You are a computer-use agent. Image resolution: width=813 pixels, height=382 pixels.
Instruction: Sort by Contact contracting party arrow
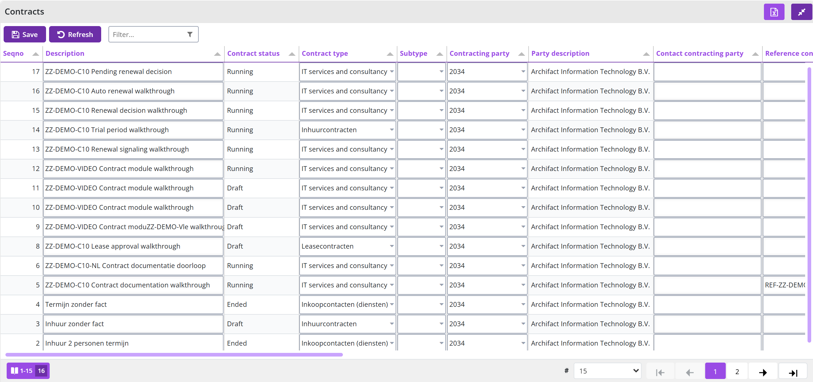(x=755, y=54)
